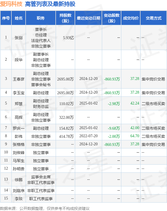The image size is (167, 211).
Task: Click the name 张剑
Action: [x=18, y=38]
